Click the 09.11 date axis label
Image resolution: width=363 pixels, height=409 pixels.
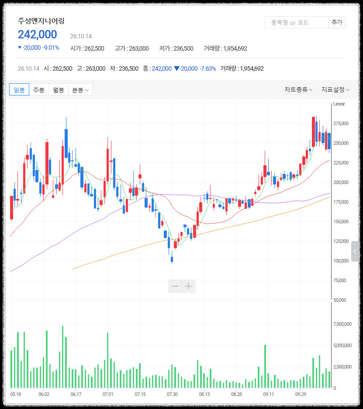268,394
